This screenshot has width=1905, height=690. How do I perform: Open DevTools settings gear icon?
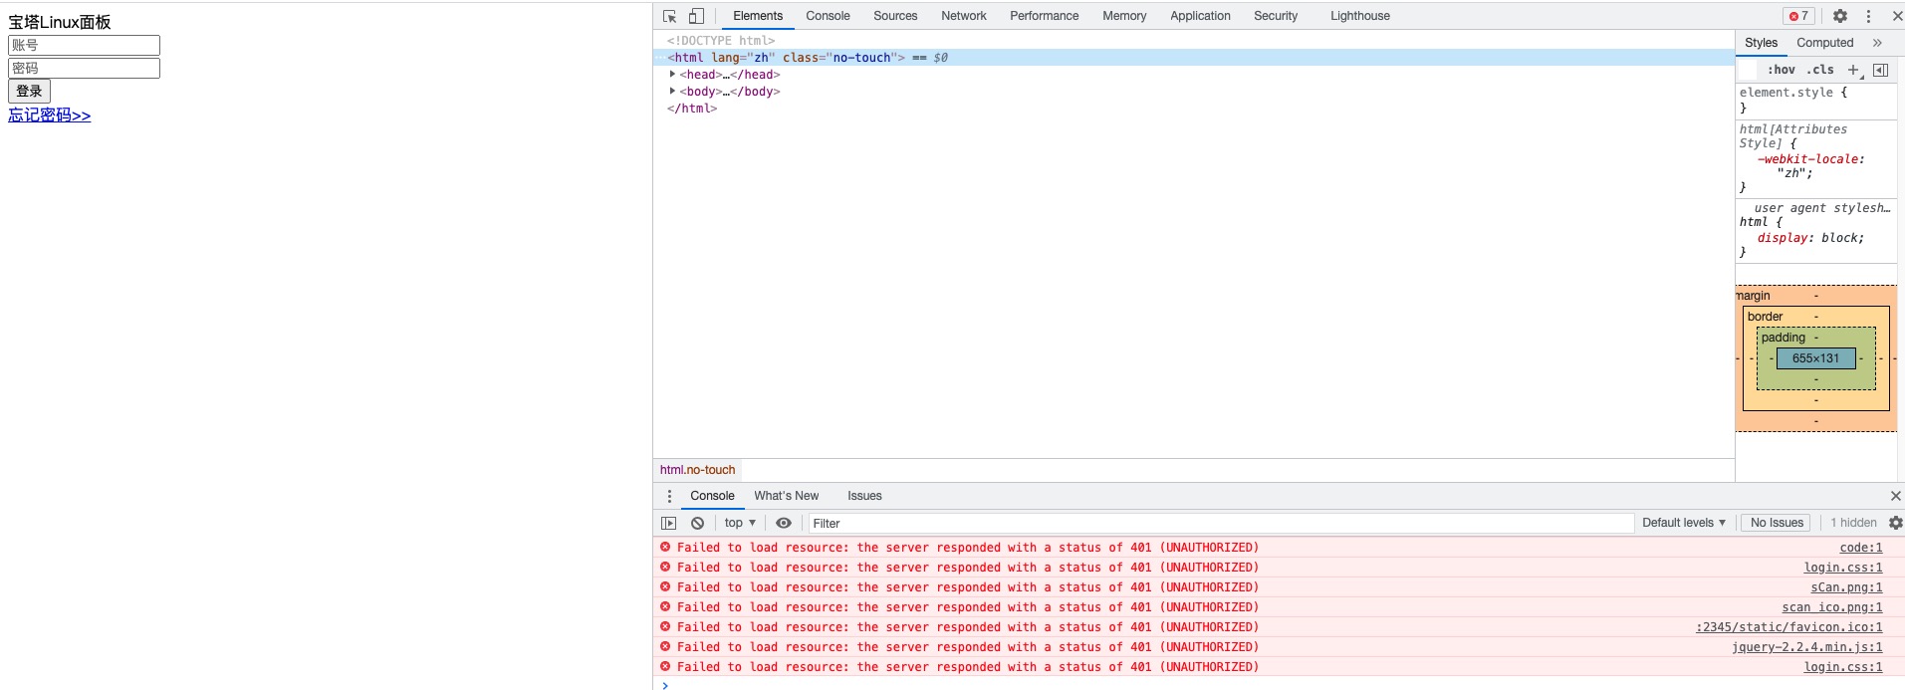pos(1840,16)
